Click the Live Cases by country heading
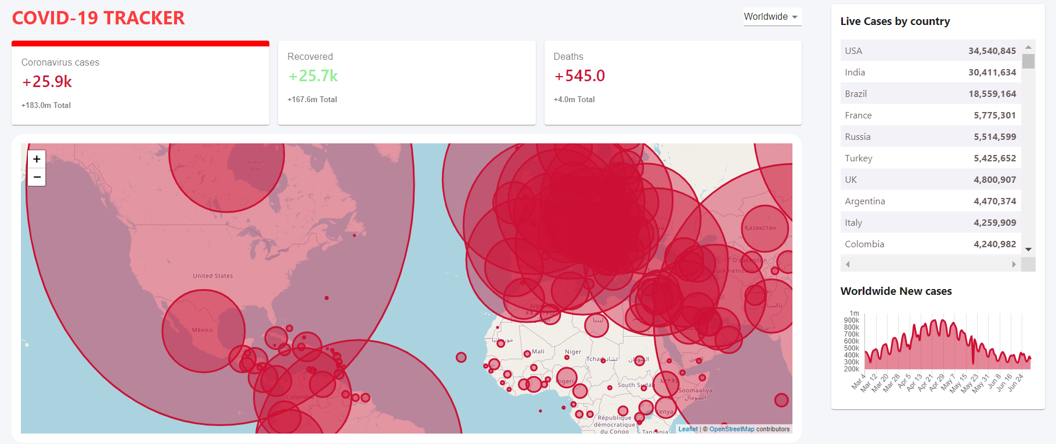Viewport: 1056px width, 444px height. click(x=895, y=21)
